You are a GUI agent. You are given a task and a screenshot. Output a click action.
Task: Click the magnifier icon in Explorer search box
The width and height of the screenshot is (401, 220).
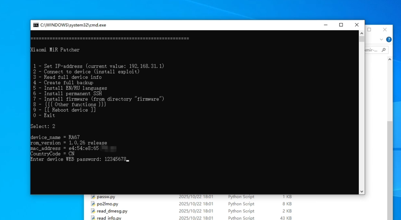pyautogui.click(x=383, y=50)
